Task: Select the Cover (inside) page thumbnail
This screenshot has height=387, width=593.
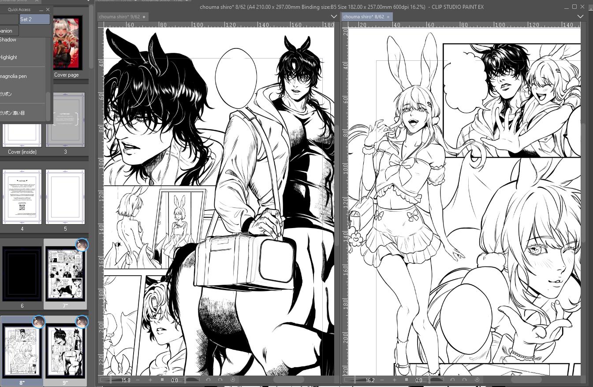Action: click(x=22, y=136)
